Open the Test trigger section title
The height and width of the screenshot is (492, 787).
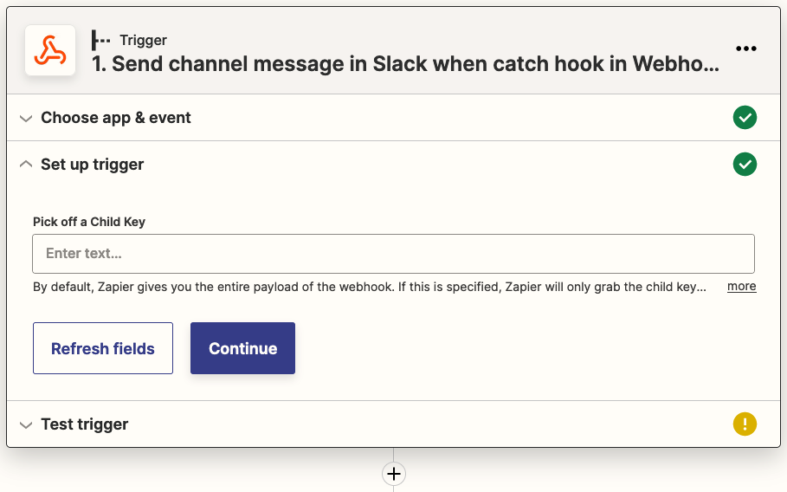coord(85,424)
